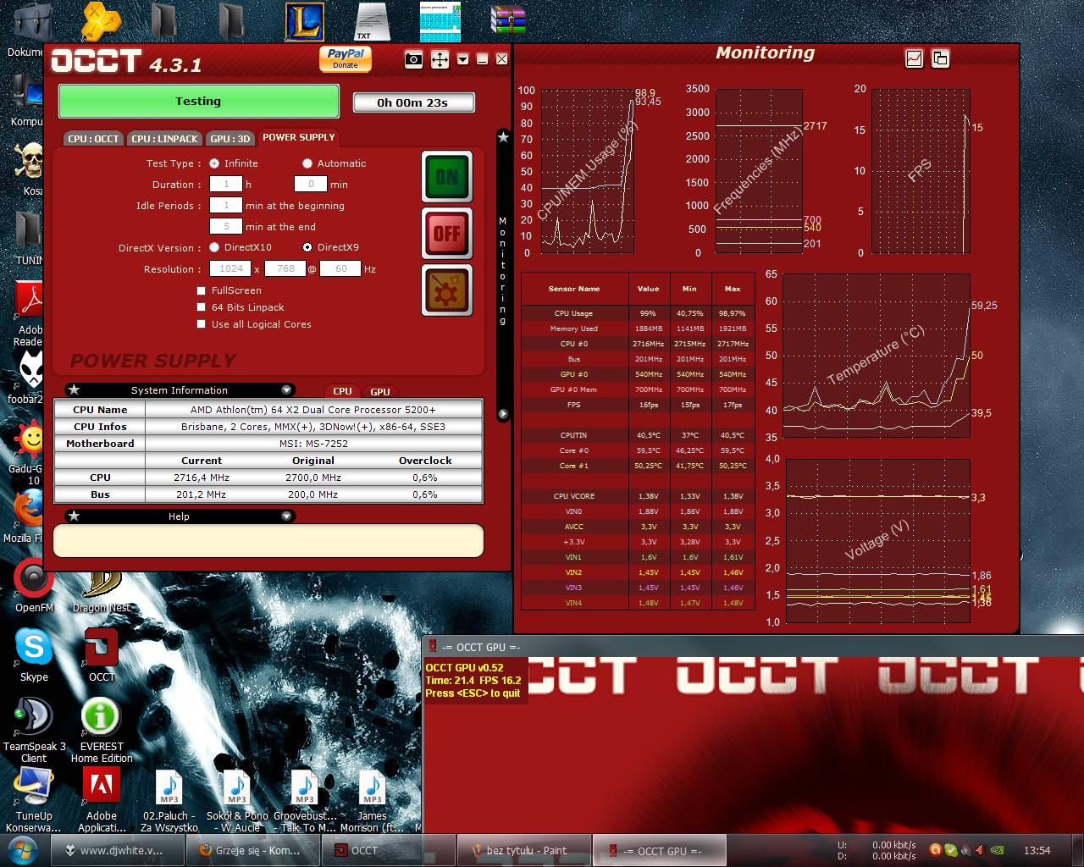Open the WinRAR archive desktop icon

point(508,21)
